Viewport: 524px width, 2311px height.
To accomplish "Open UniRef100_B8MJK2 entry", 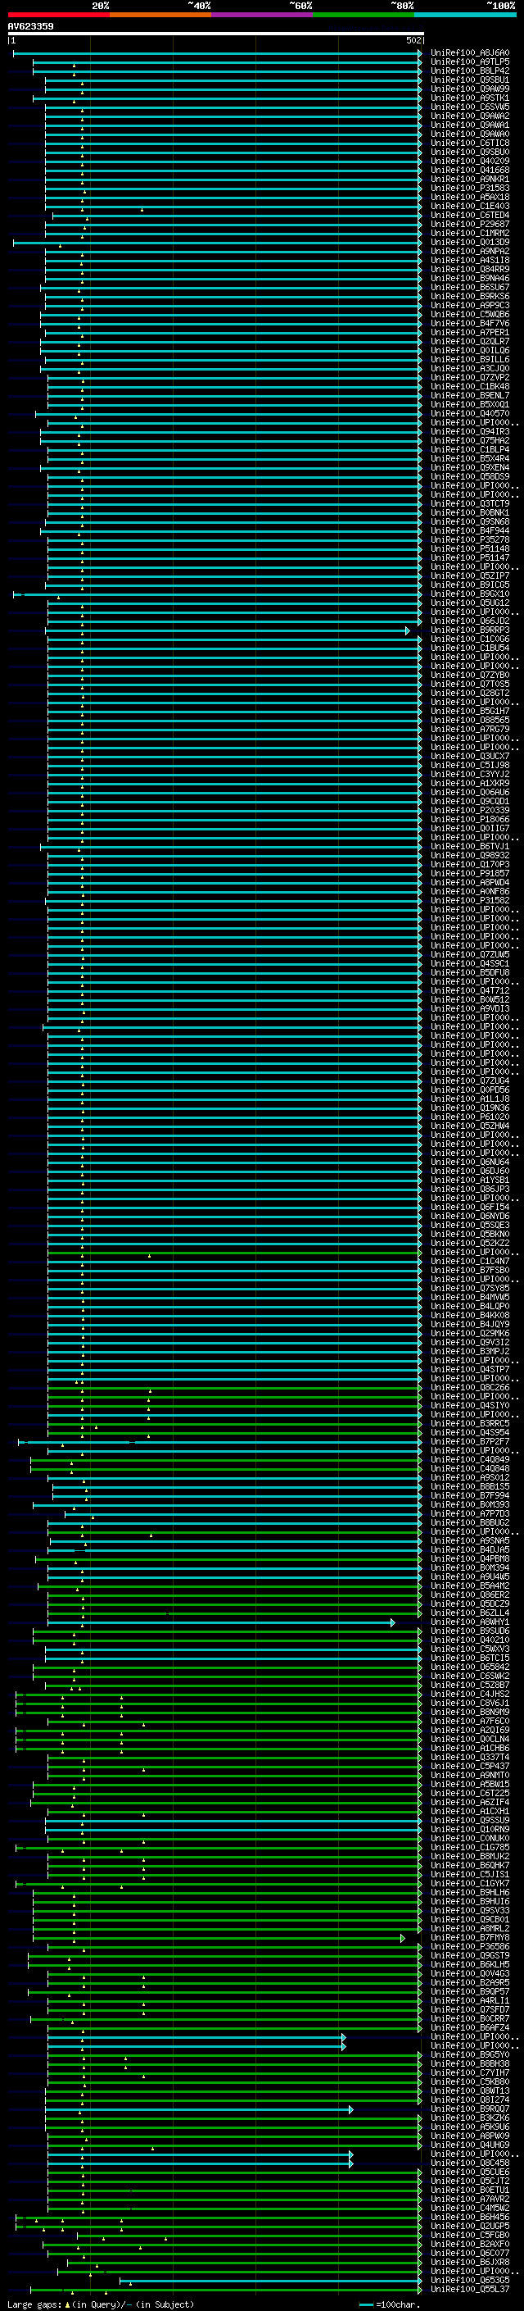I will [x=470, y=1856].
